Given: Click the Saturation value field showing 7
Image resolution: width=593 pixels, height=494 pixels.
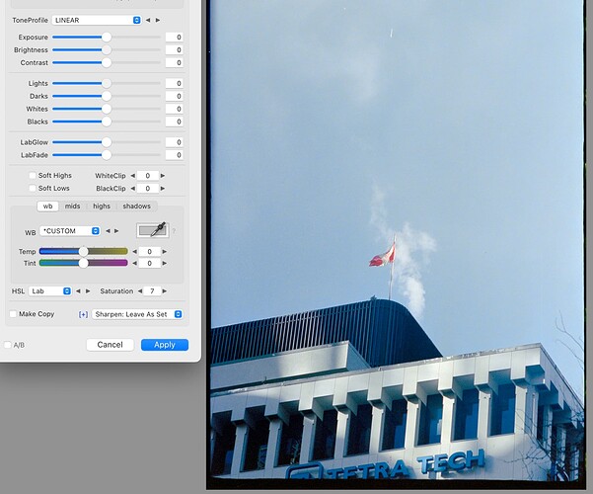Looking at the screenshot, I should pos(152,290).
